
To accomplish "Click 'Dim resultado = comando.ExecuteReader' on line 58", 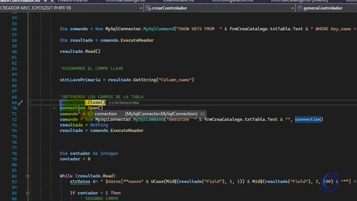I will [107, 40].
